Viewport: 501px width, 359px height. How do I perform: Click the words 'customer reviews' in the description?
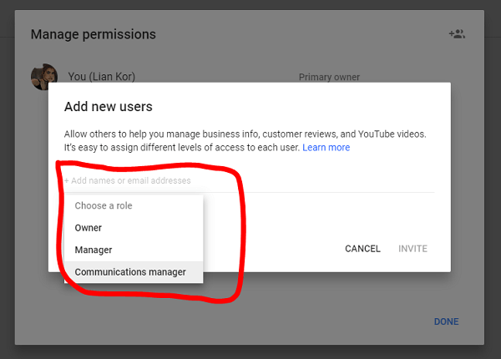point(300,134)
